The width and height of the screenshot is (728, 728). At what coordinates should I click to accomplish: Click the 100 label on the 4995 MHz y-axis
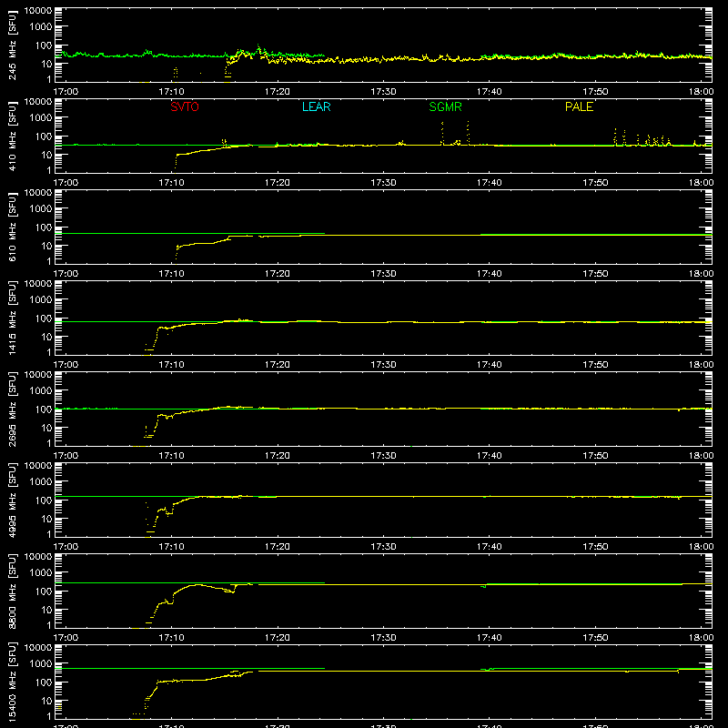[x=44, y=500]
